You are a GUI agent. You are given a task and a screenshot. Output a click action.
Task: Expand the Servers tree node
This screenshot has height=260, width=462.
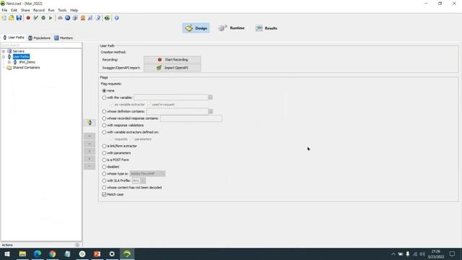[x=4, y=51]
